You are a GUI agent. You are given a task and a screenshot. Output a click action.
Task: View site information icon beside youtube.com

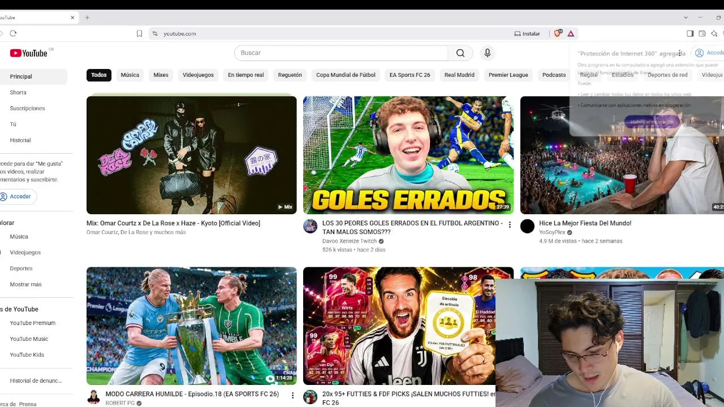pyautogui.click(x=154, y=33)
